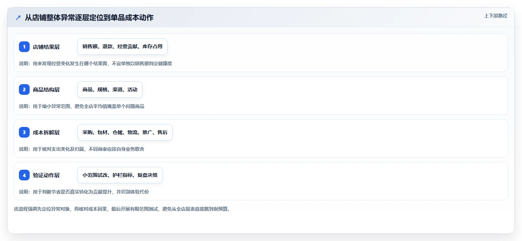The width and height of the screenshot is (522, 241).
Task: Click the heading 从店铺整体异常逐层定位到单品成本动作
Action: [x=89, y=18]
